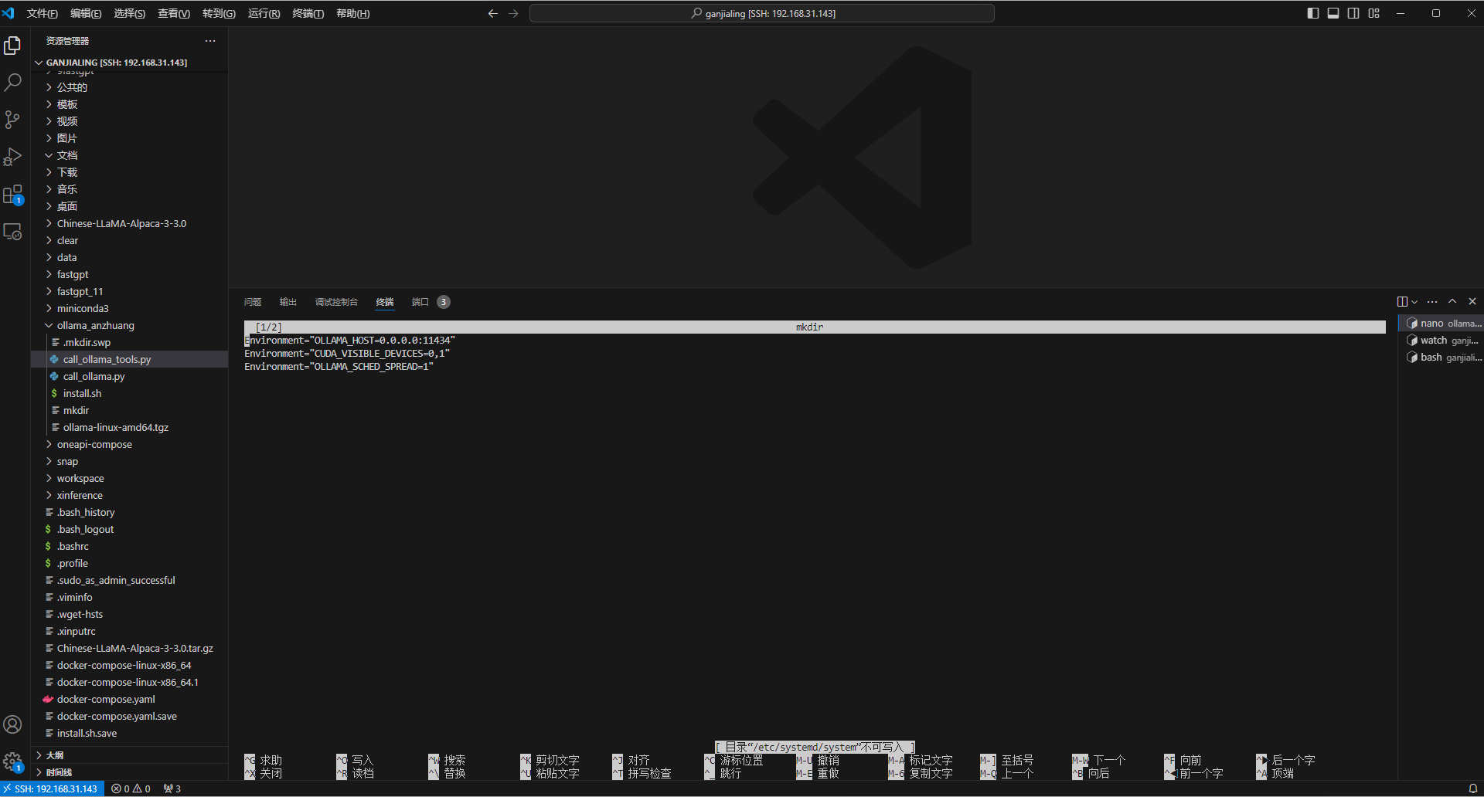The height and width of the screenshot is (797, 1484).
Task: Open the Explorer view in activity bar
Action: point(12,46)
